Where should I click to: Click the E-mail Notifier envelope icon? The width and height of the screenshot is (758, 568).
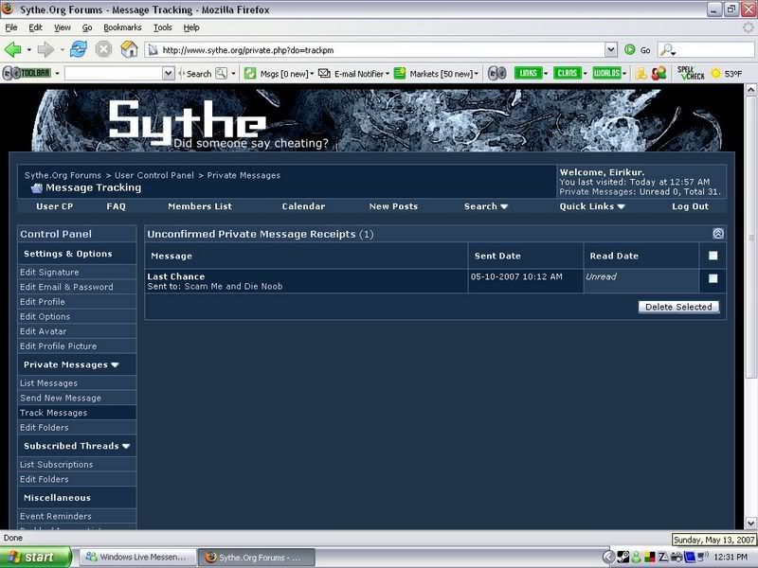pyautogui.click(x=324, y=74)
